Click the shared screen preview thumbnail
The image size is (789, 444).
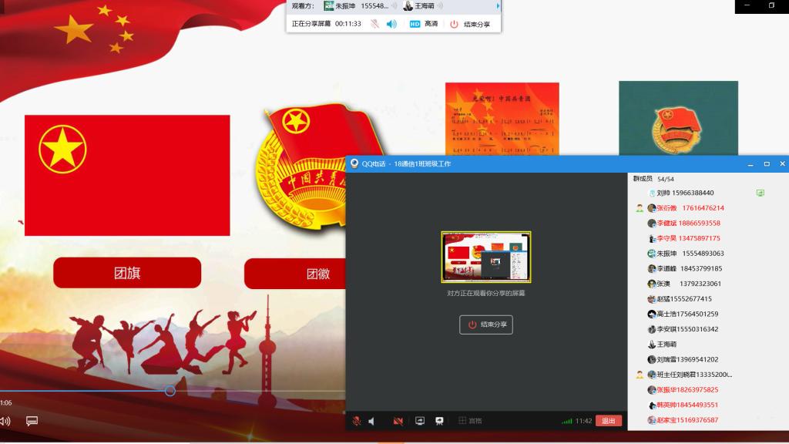pos(486,257)
